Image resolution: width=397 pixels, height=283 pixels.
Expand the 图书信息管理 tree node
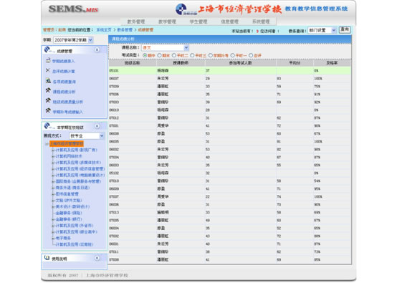pos(53,194)
